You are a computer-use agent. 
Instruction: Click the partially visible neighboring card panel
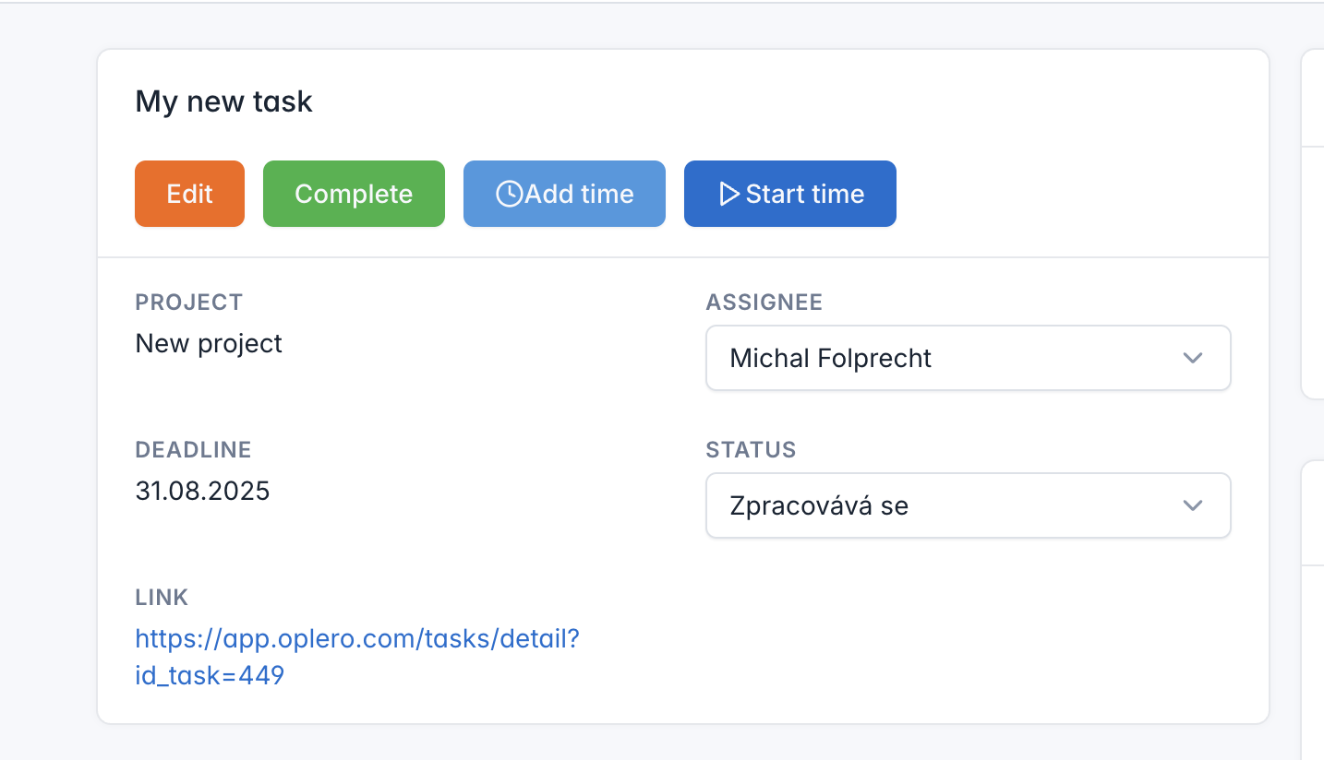pos(1312,277)
